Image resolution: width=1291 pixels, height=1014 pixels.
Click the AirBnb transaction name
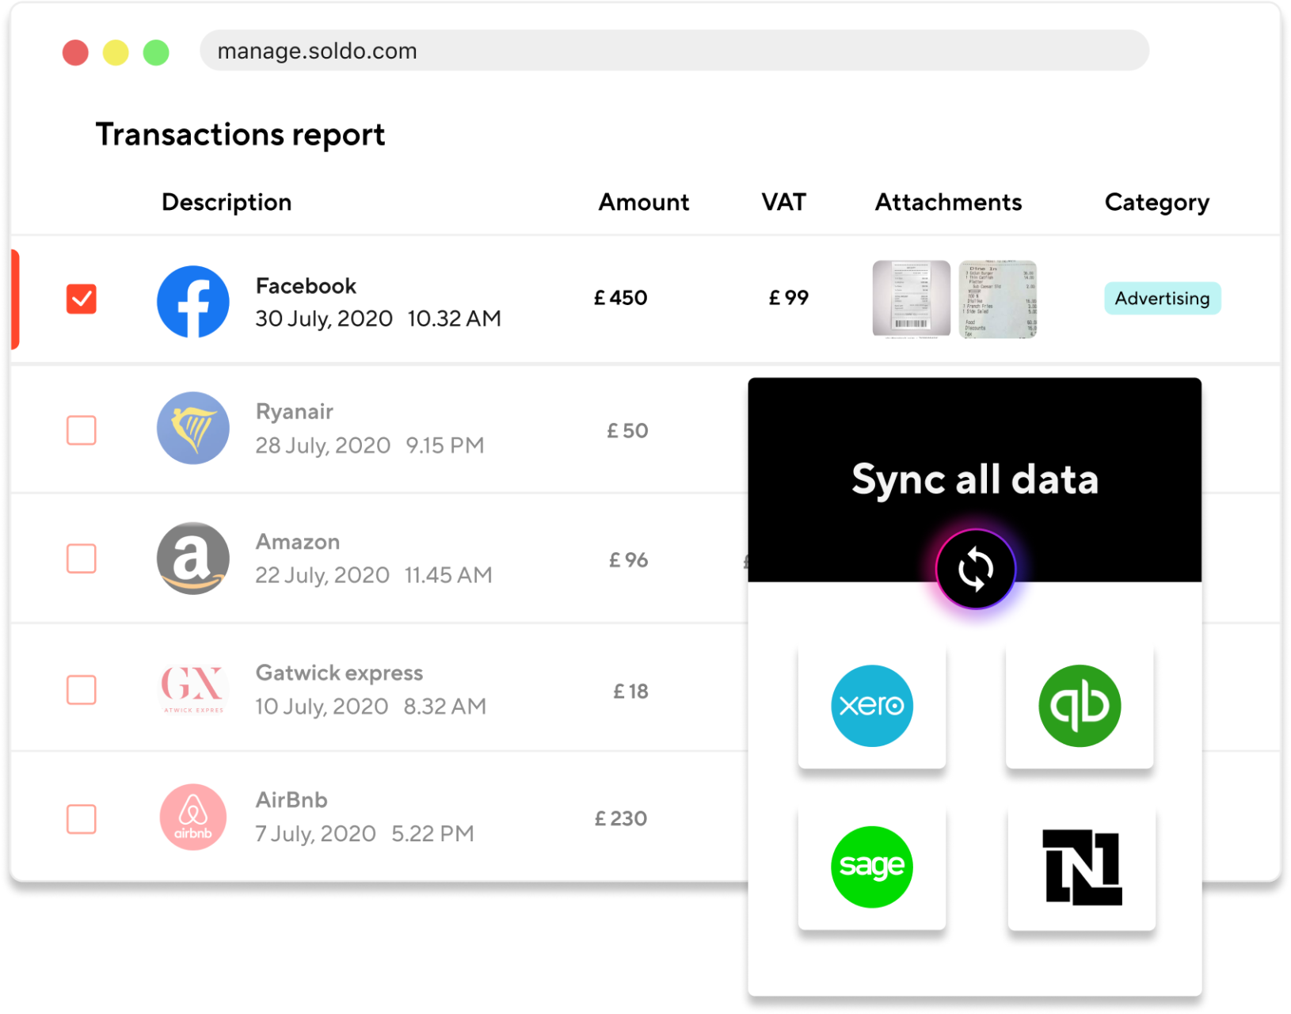pyautogui.click(x=291, y=800)
